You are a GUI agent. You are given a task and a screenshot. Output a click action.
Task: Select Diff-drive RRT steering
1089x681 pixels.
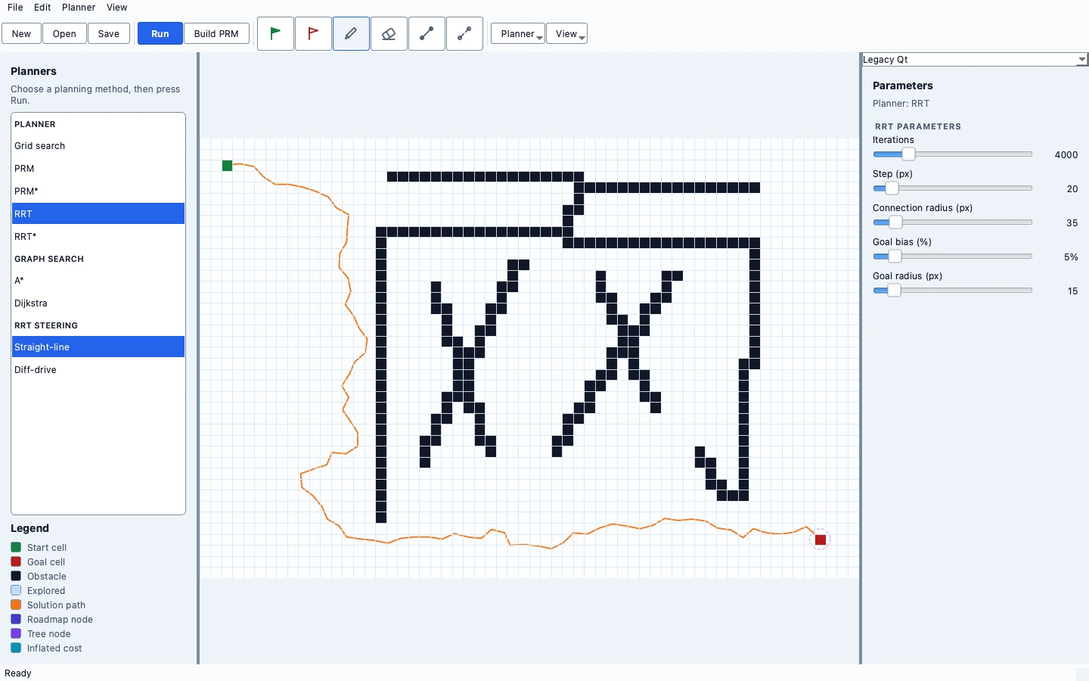click(98, 370)
